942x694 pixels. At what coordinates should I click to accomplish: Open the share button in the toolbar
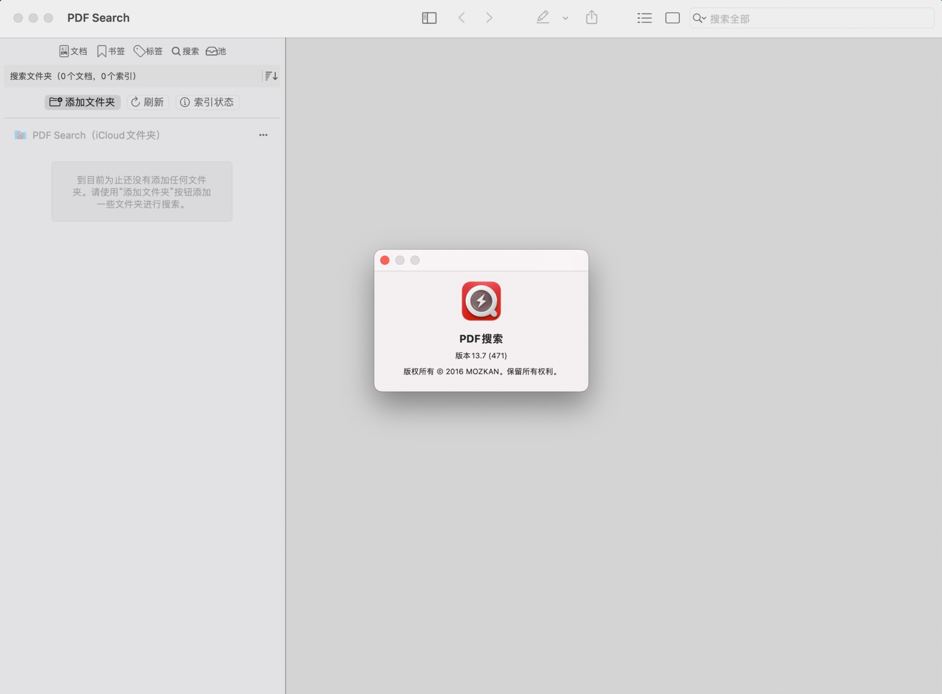coord(591,17)
